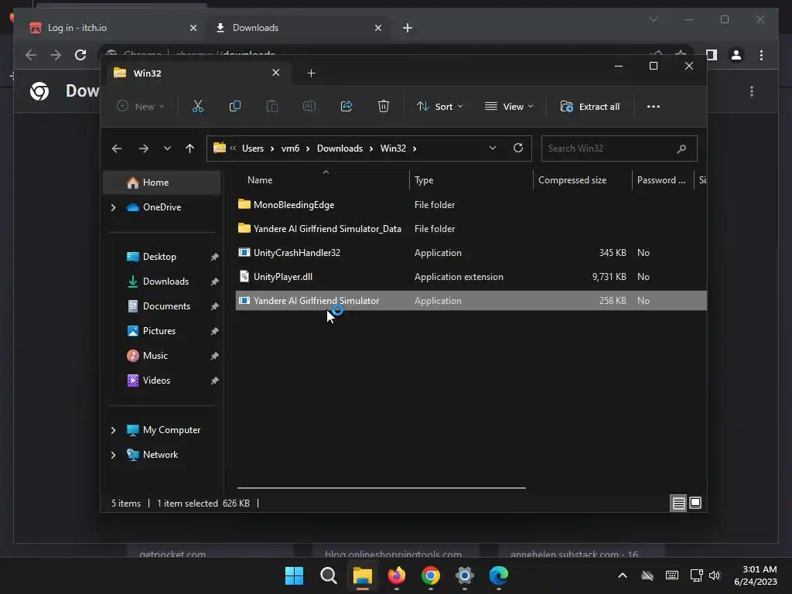Select Yandere AI Girlfriend Simulator_Data folder
The width and height of the screenshot is (792, 594).
(471, 229)
